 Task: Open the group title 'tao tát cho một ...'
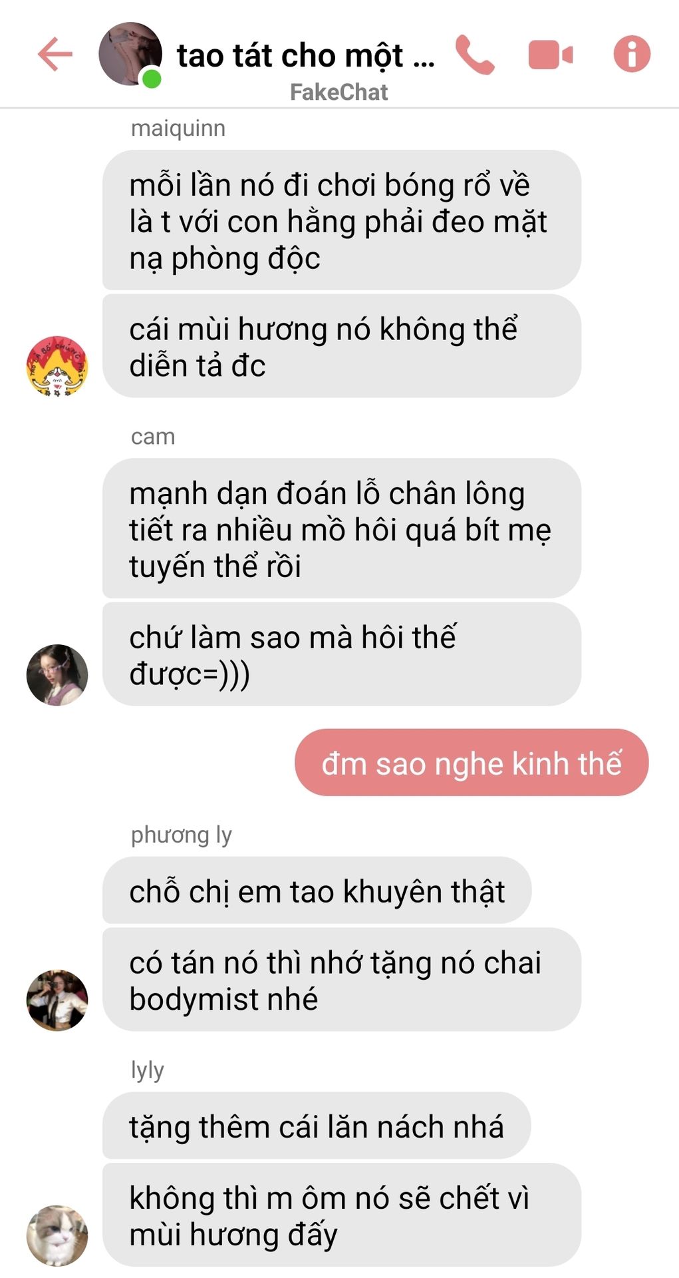(305, 55)
